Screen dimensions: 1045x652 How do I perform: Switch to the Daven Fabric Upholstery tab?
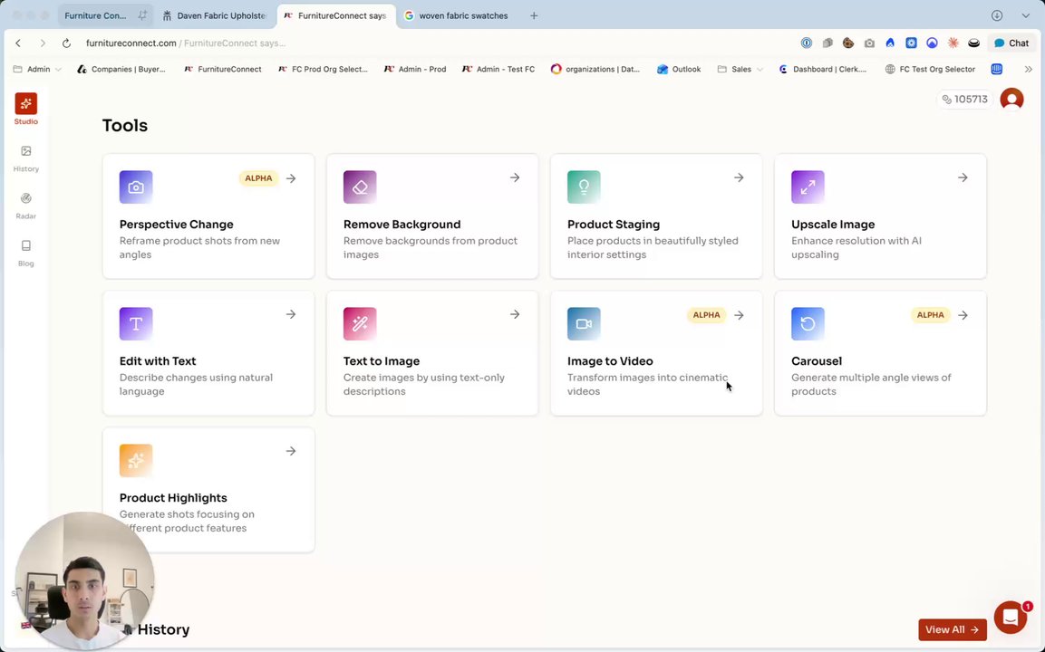click(x=218, y=15)
